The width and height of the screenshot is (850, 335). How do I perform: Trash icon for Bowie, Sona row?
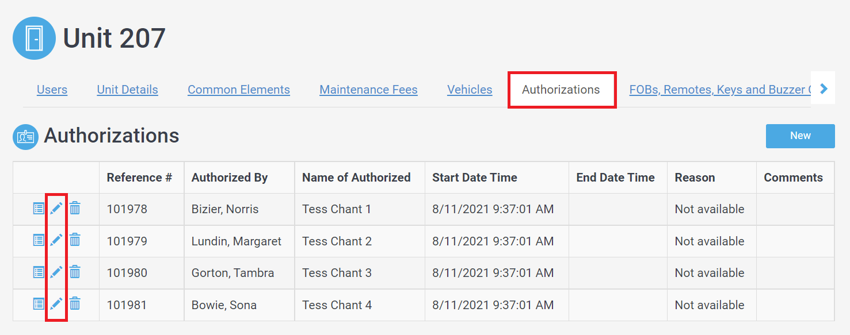75,304
